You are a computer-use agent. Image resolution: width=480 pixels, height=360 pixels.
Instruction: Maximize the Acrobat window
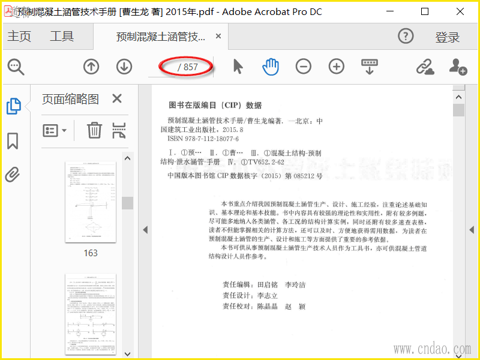[425, 11]
